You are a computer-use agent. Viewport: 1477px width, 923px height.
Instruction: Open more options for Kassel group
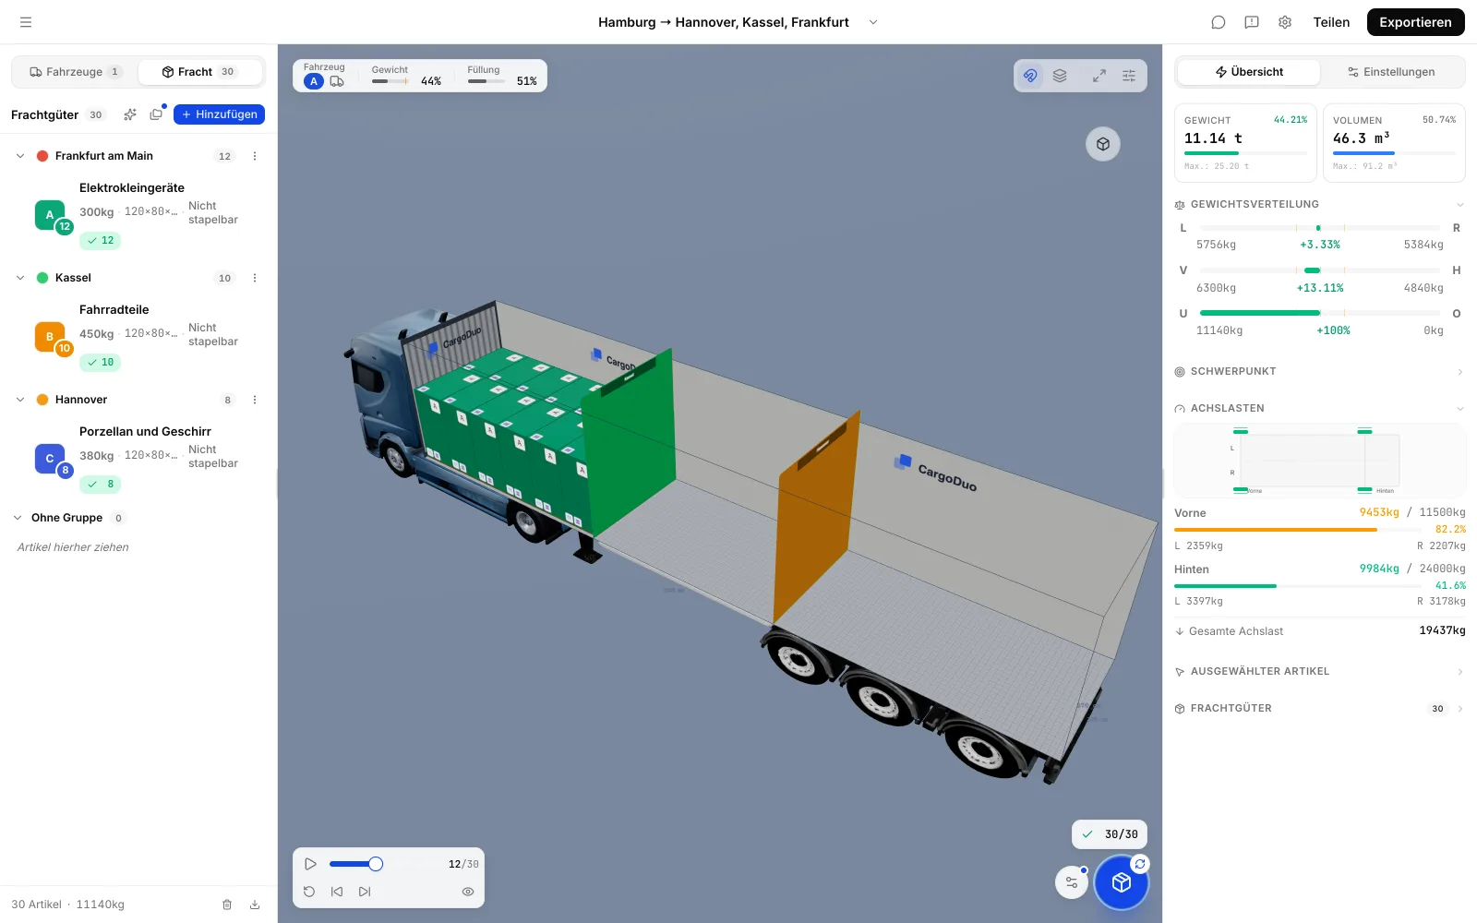[x=255, y=278]
